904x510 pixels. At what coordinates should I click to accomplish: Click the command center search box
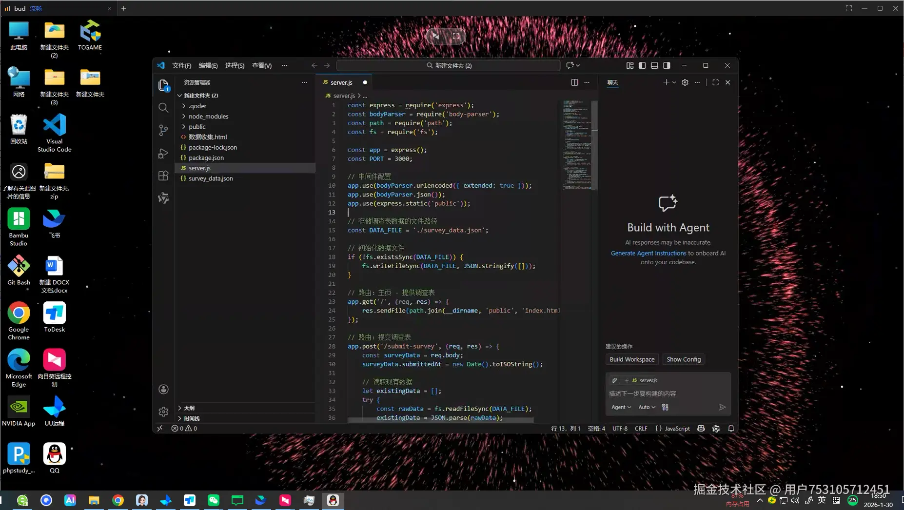tap(448, 65)
